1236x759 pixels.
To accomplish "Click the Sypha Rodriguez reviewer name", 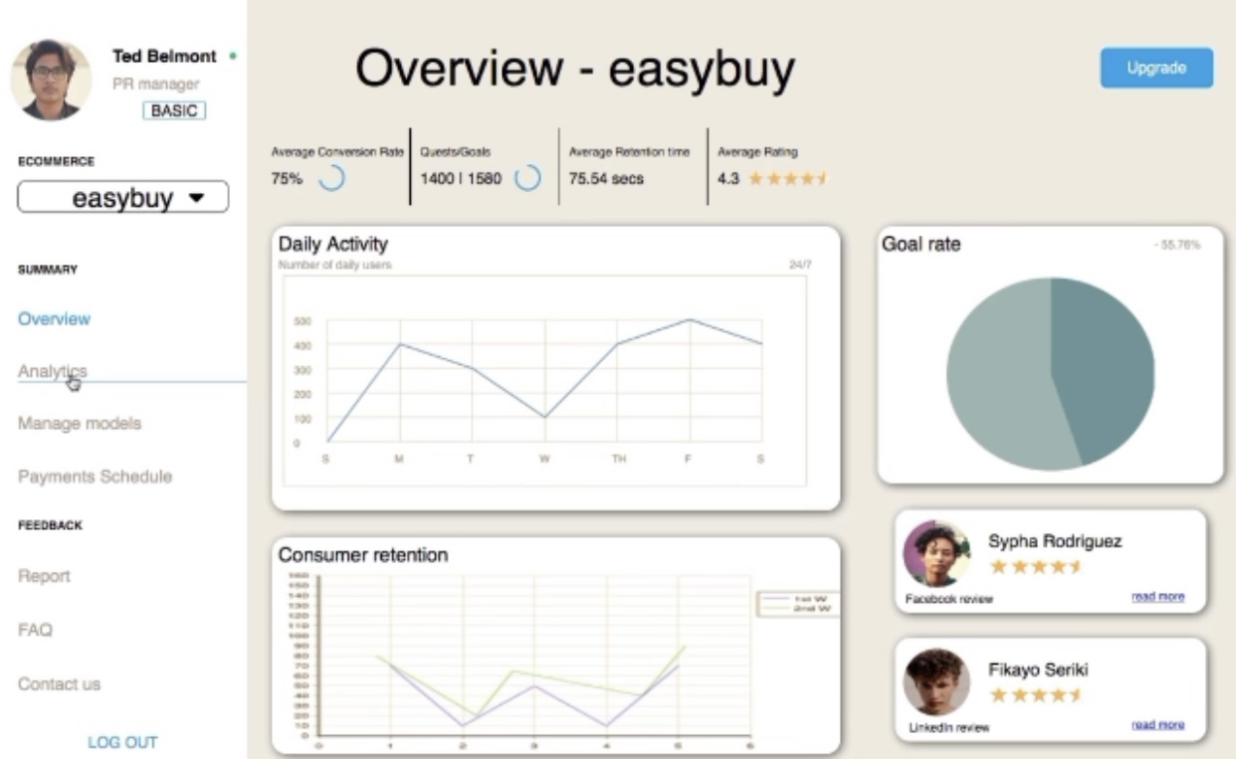I will (1055, 542).
